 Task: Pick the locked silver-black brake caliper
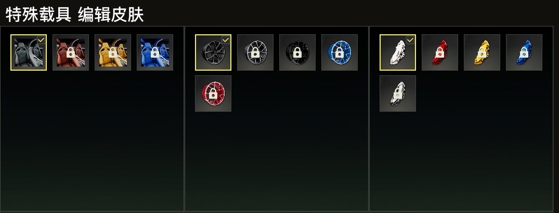click(x=398, y=94)
